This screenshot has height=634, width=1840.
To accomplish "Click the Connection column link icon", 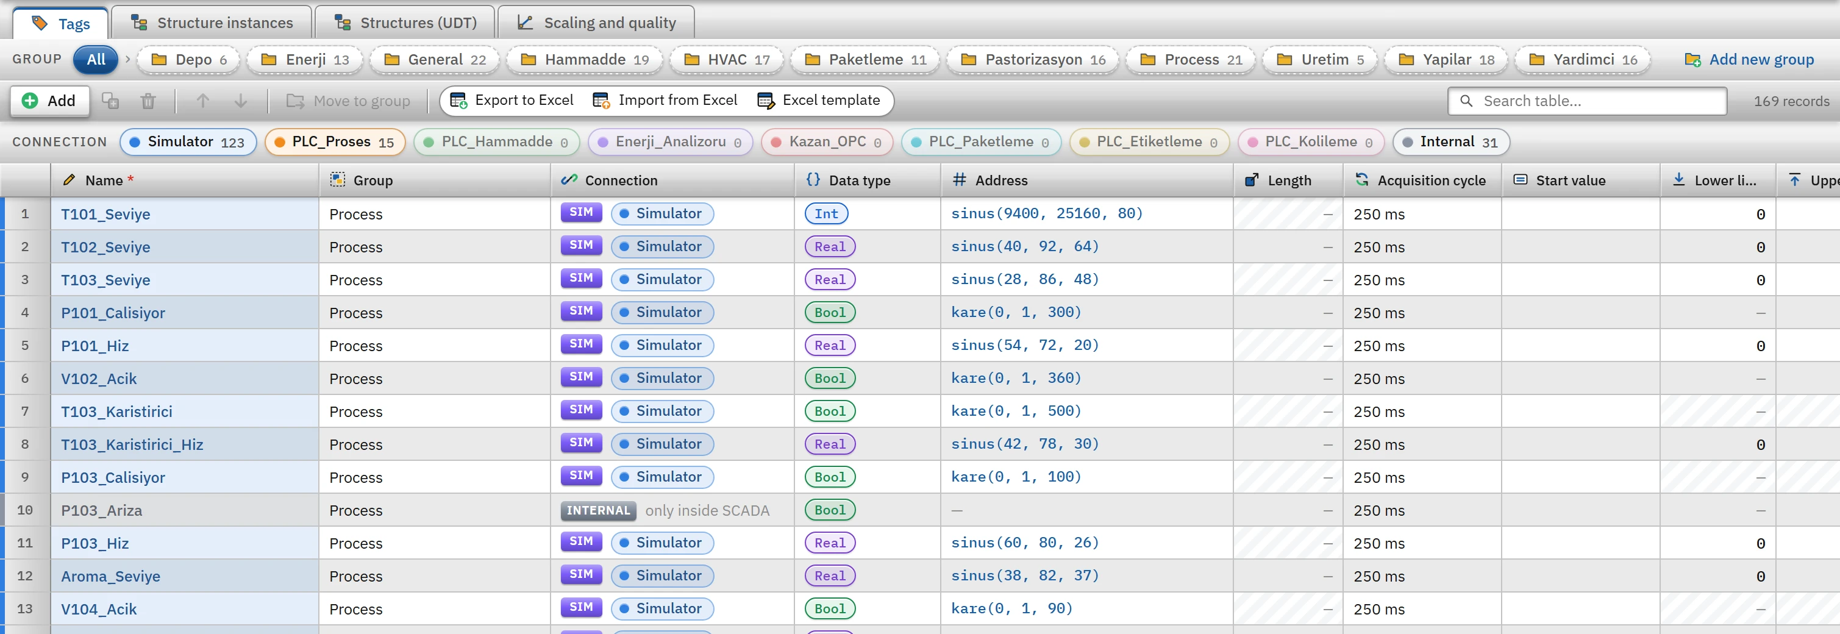I will [x=569, y=180].
